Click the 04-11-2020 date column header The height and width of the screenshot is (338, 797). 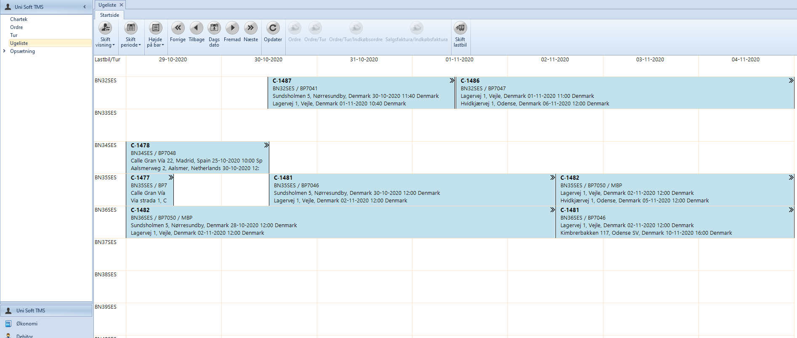(x=746, y=60)
